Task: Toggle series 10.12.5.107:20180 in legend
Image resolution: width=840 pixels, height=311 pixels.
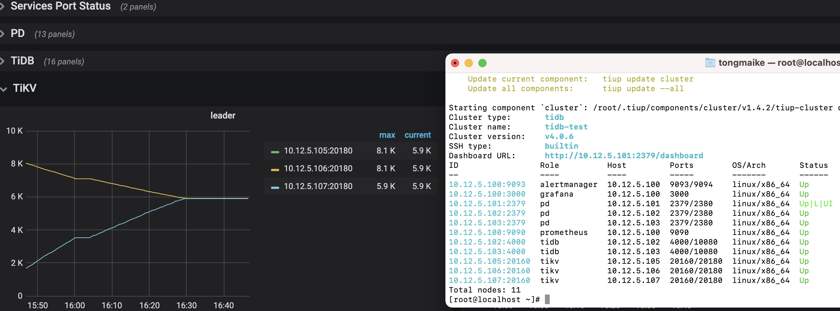Action: click(318, 186)
